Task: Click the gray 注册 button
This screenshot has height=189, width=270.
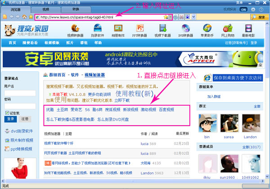Action: click(25, 119)
